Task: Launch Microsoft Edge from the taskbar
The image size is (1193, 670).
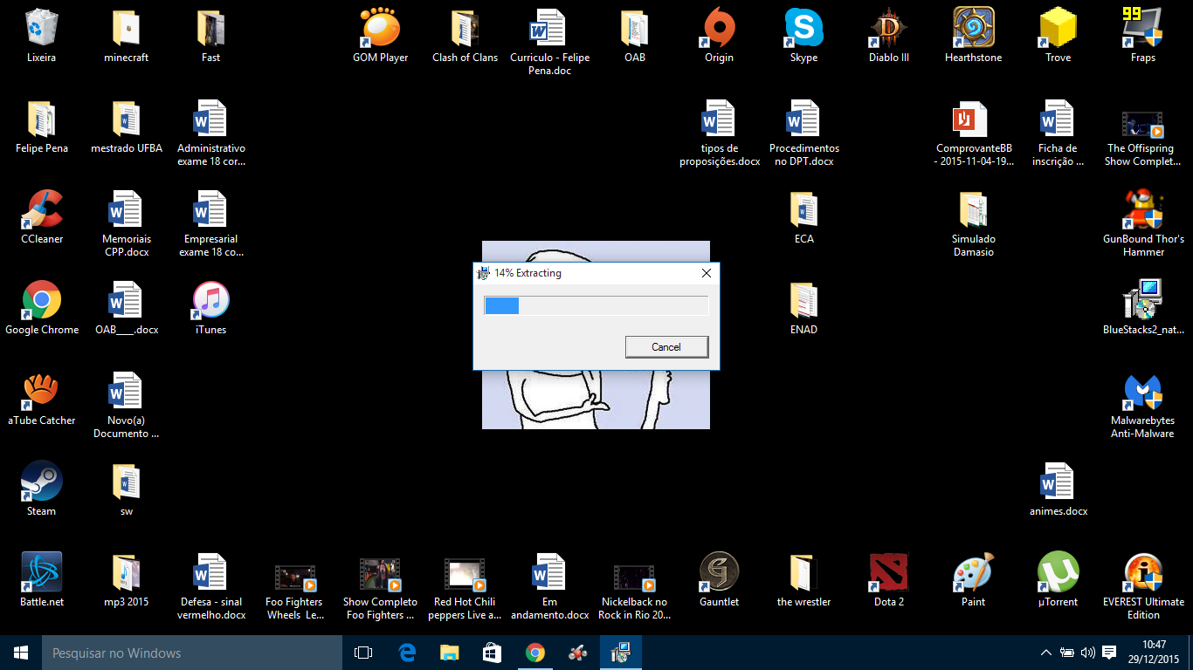Action: pyautogui.click(x=406, y=653)
